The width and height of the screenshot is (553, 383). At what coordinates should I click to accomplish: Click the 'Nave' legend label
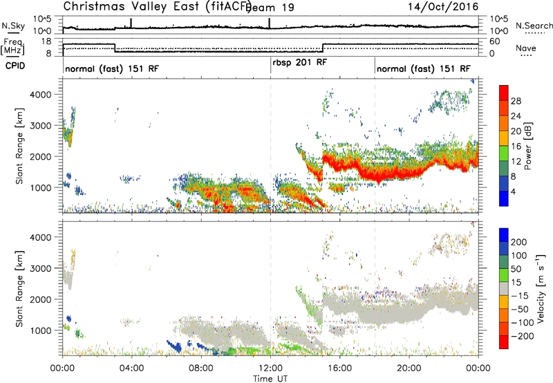coord(526,48)
